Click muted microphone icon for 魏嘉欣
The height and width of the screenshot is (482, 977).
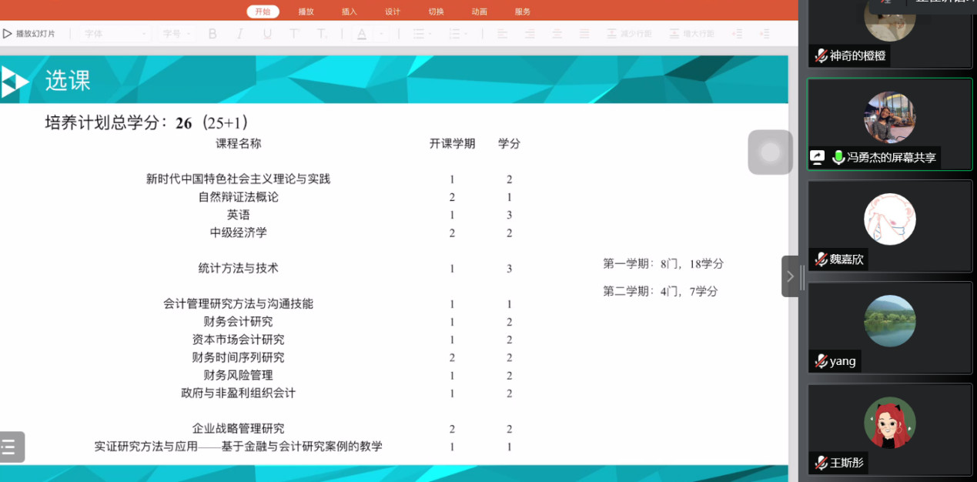821,259
